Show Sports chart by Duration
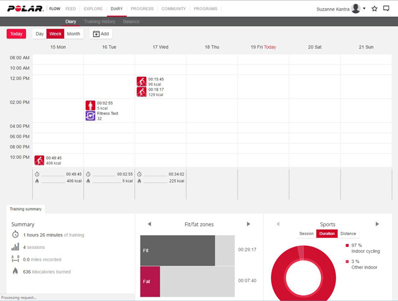Viewport: 398px width, 301px height. pyautogui.click(x=327, y=233)
